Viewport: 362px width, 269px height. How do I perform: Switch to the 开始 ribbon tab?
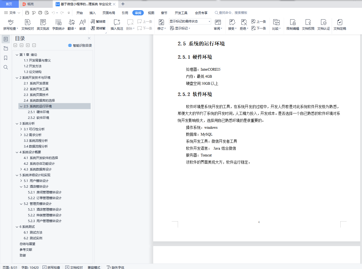80,13
